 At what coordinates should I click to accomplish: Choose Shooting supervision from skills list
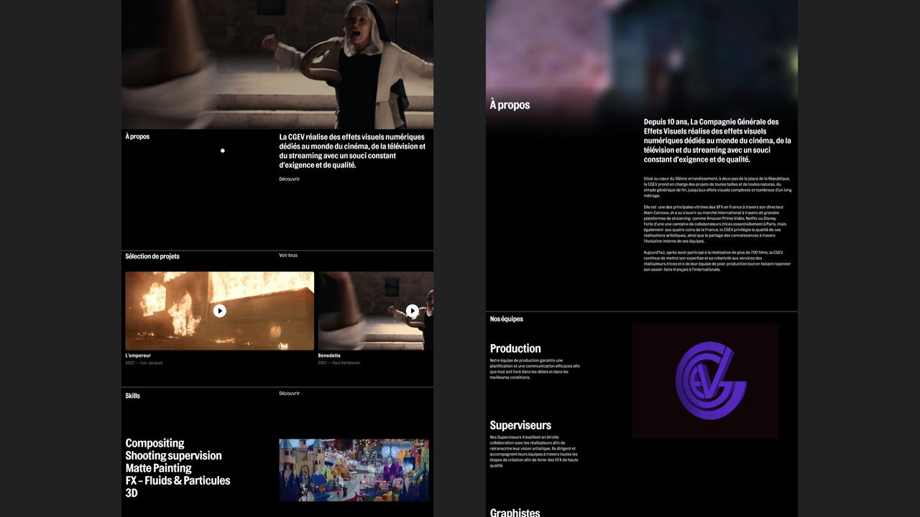coord(173,456)
